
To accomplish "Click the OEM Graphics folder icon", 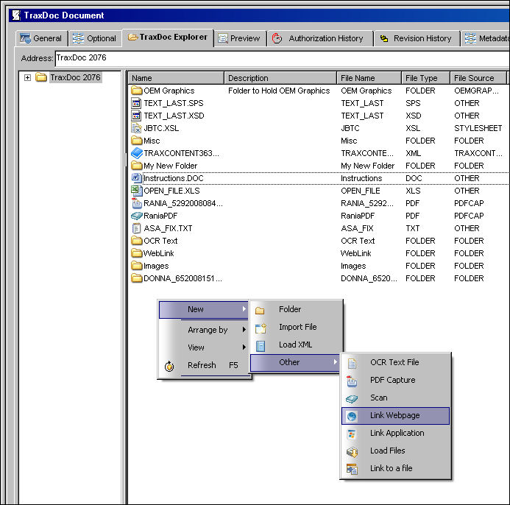I will [137, 91].
